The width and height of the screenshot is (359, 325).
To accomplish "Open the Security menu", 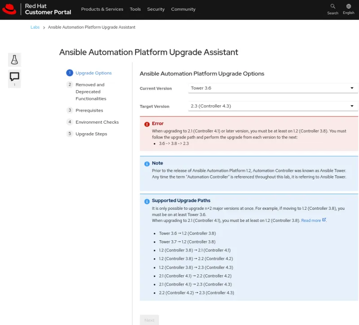I will point(156,9).
